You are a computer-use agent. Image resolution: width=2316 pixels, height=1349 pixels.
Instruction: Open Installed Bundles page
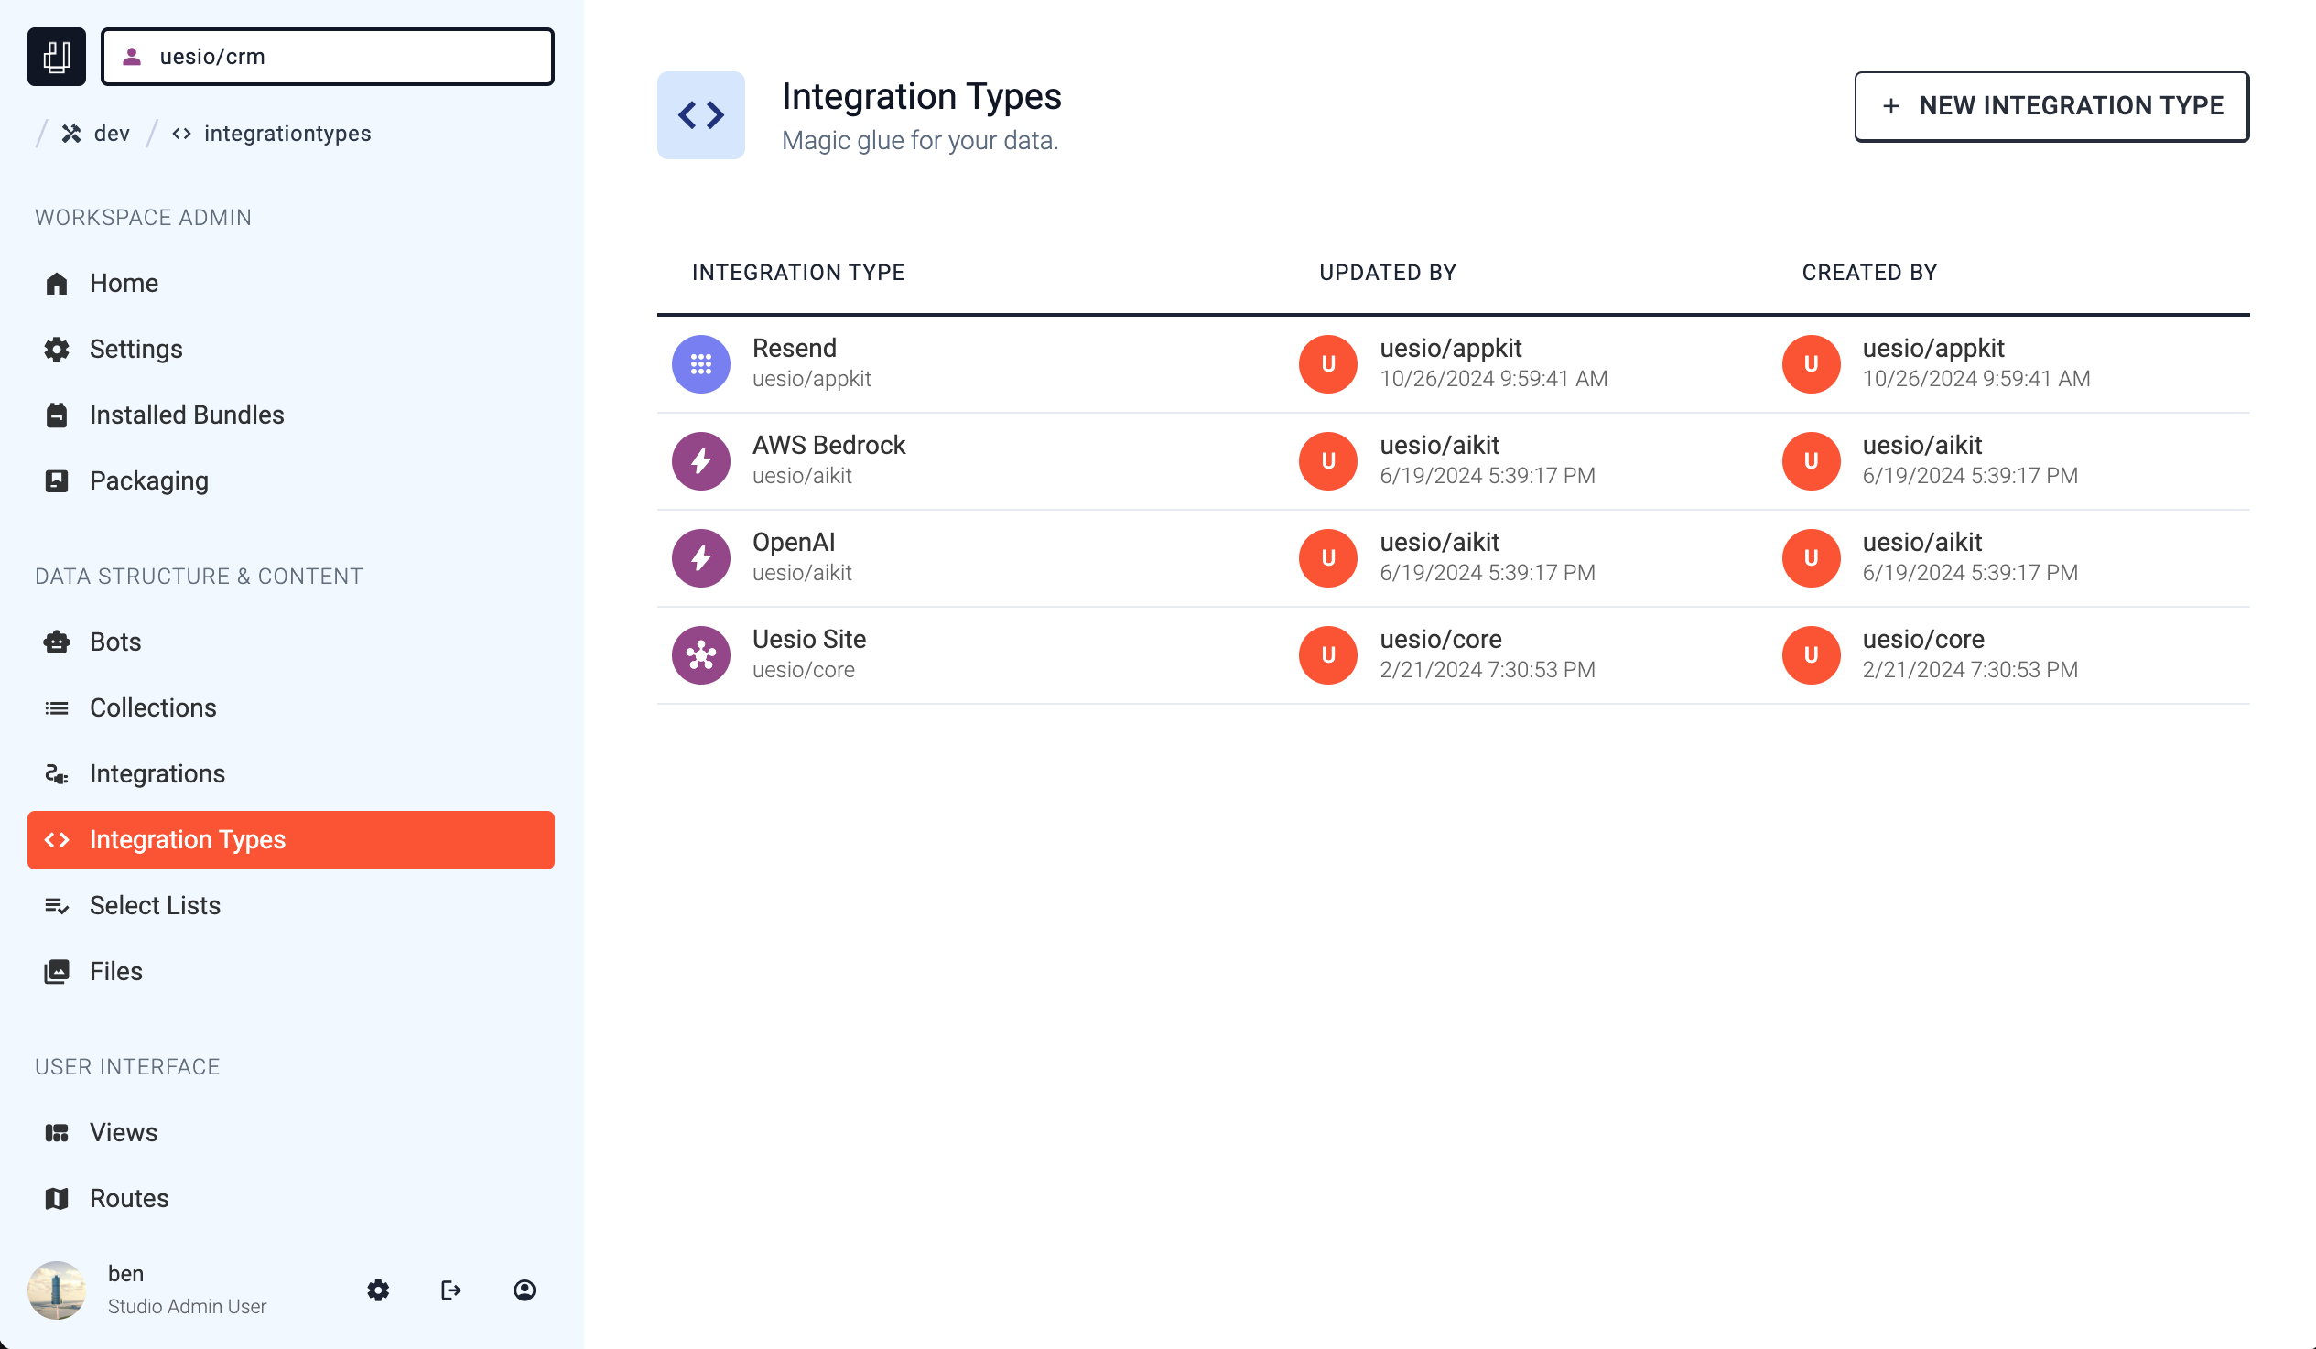point(290,415)
